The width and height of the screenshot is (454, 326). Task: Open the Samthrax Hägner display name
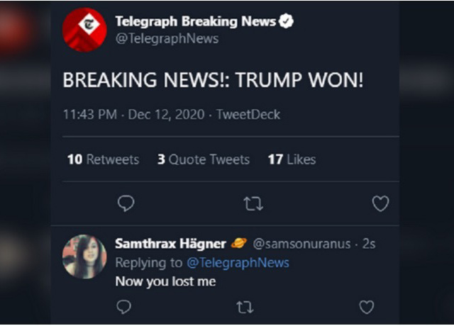(x=170, y=244)
